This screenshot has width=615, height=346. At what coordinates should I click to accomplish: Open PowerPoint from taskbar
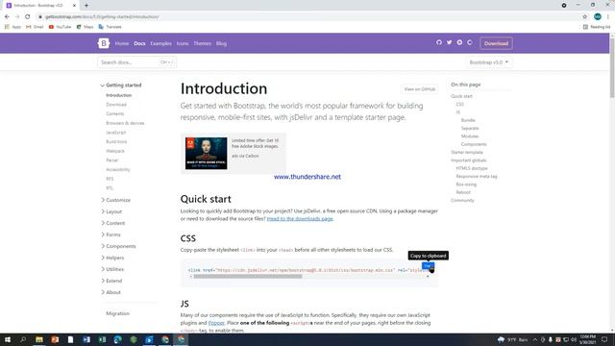tap(55, 339)
